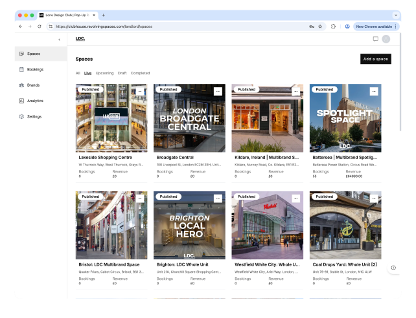Click the Analytics chart icon in sidebar

point(21,101)
